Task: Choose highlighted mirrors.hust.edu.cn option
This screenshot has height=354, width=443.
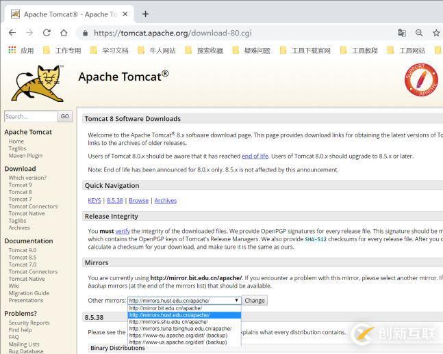Action: pyautogui.click(x=184, y=315)
